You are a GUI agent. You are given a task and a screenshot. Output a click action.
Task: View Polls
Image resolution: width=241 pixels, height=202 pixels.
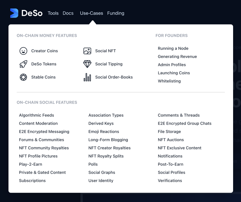tap(93, 164)
